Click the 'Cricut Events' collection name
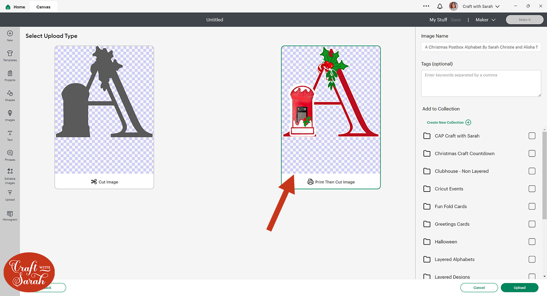This screenshot has height=296, width=547. pyautogui.click(x=449, y=189)
